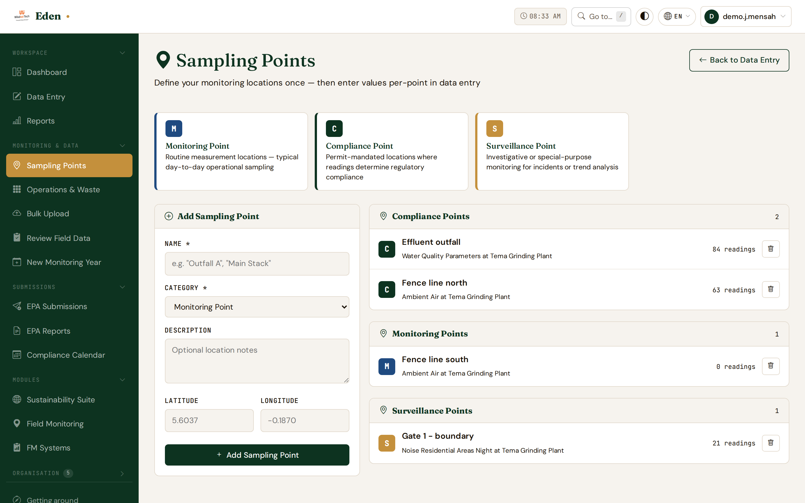Screen dimensions: 805x503
Task: Open the Go to... search box
Action: pyautogui.click(x=601, y=16)
